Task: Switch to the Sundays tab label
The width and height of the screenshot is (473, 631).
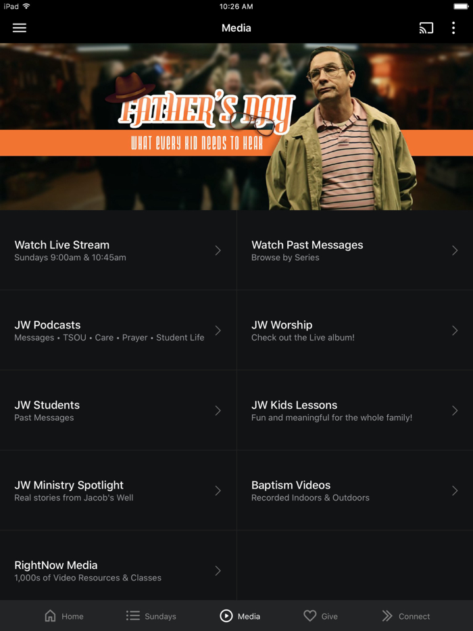Action: point(160,616)
